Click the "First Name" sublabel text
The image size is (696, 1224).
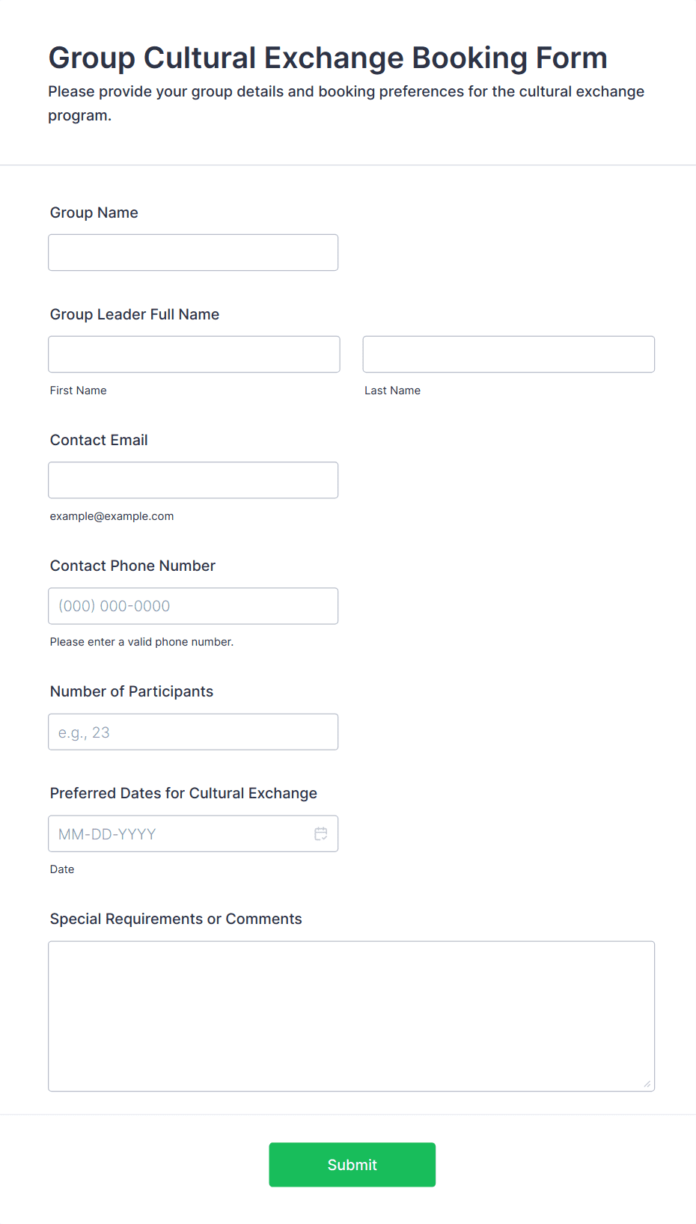point(79,391)
